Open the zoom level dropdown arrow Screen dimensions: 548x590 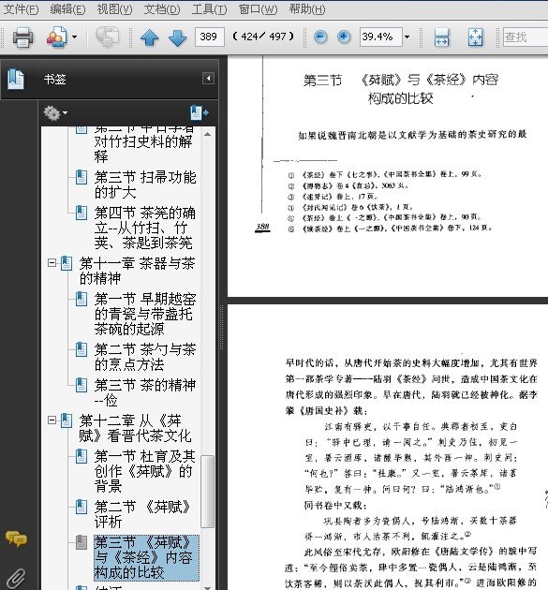(x=407, y=37)
